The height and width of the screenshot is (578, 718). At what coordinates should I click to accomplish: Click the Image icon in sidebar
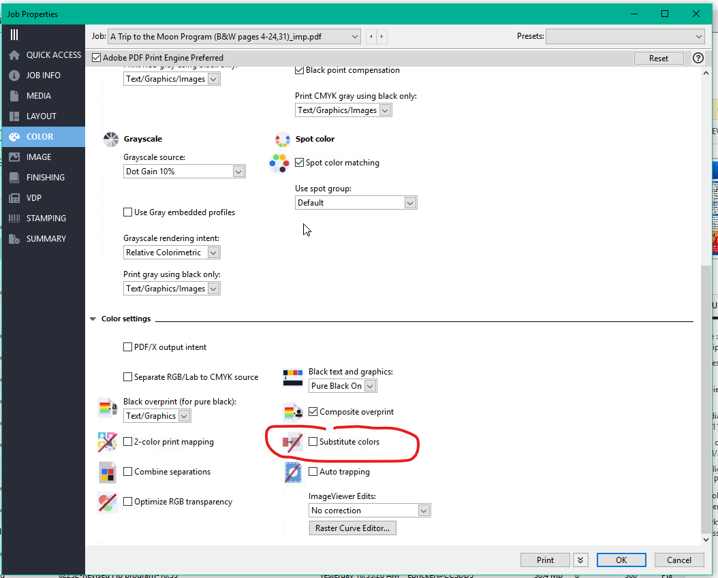coord(14,157)
